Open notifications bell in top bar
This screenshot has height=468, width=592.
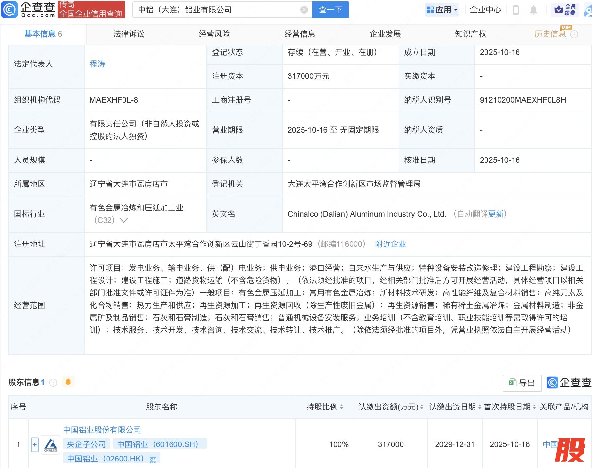533,10
